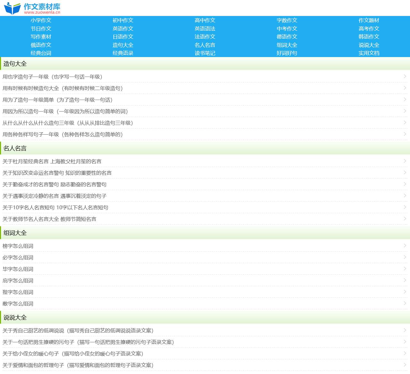The width and height of the screenshot is (410, 374).
Task: Open 从什么从什么从什么造句三年级 article
Action: [x=68, y=123]
